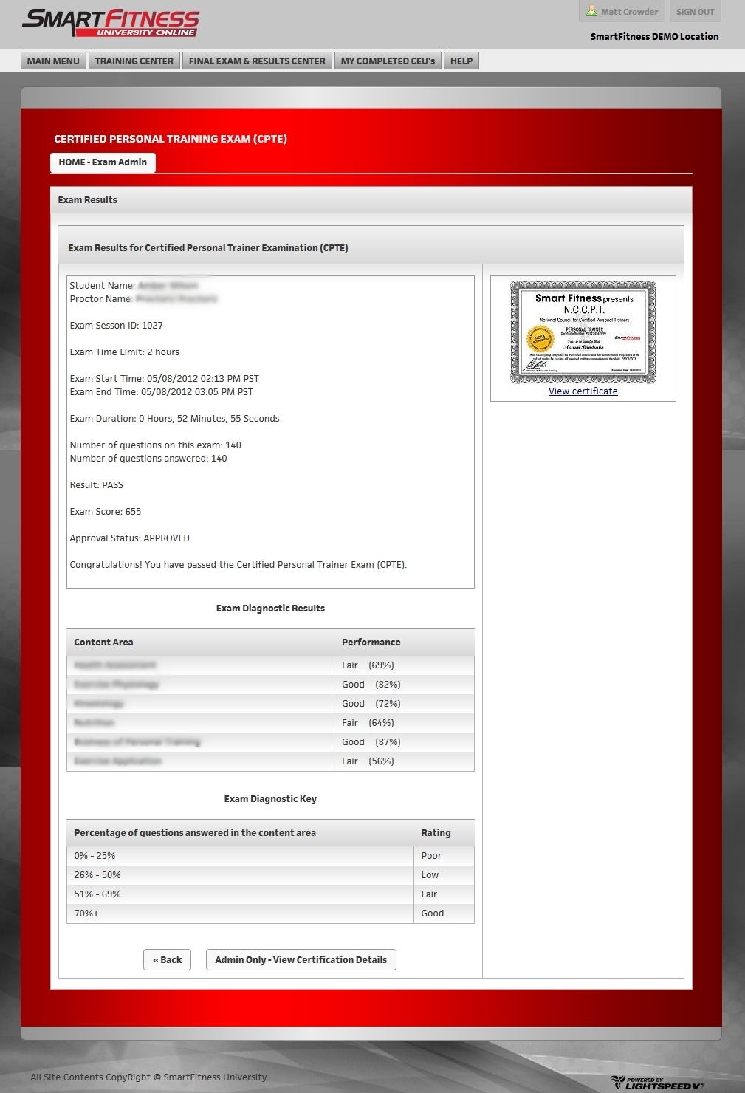Click the Content Area column header

pyautogui.click(x=103, y=643)
